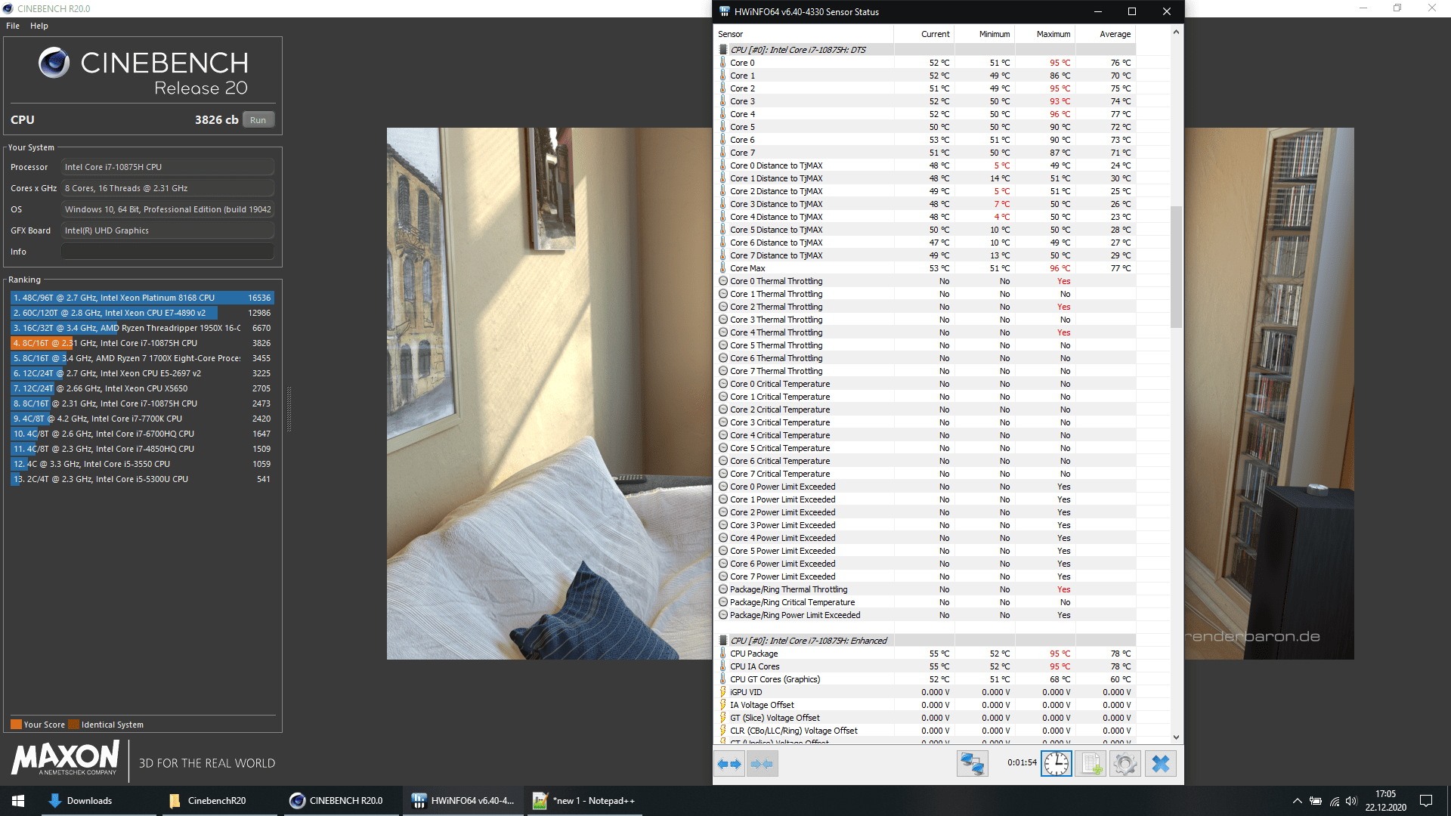Screen dimensions: 1451x816
Task: Click the Info input field in Your System
Action: pyautogui.click(x=168, y=252)
